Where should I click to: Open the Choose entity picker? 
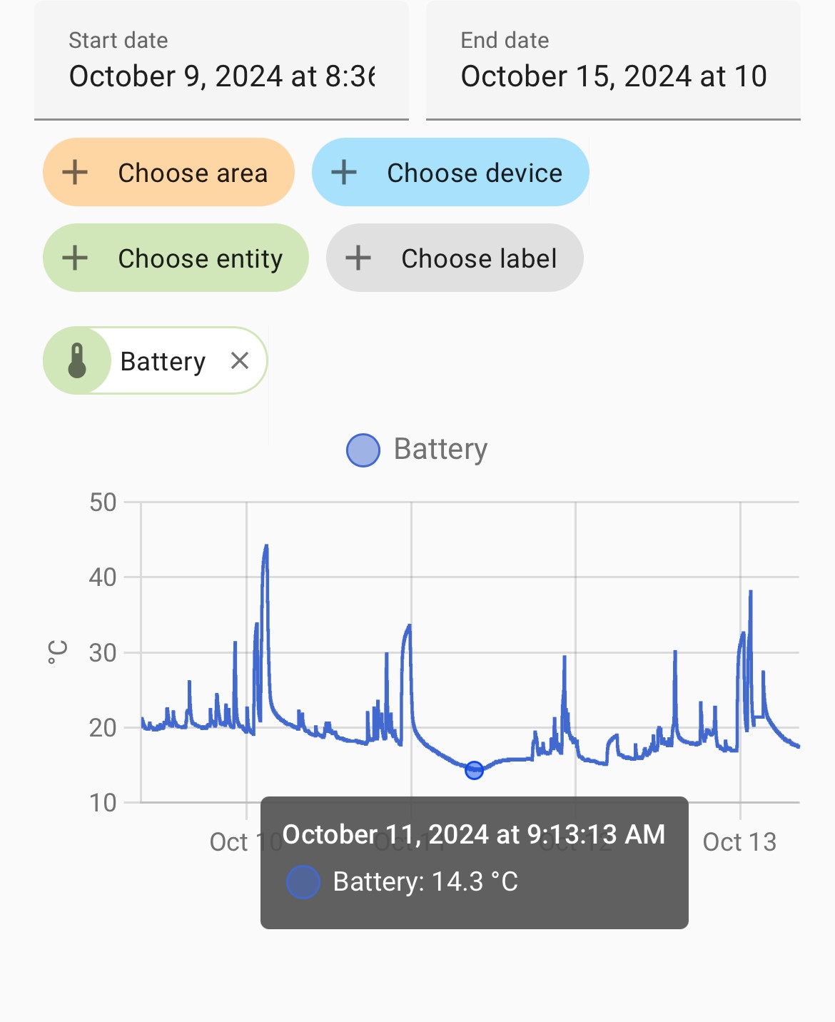point(176,258)
